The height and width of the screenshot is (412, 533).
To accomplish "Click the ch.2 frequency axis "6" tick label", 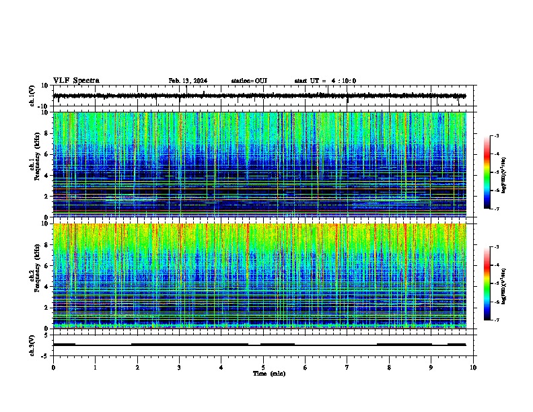I will click(x=47, y=266).
